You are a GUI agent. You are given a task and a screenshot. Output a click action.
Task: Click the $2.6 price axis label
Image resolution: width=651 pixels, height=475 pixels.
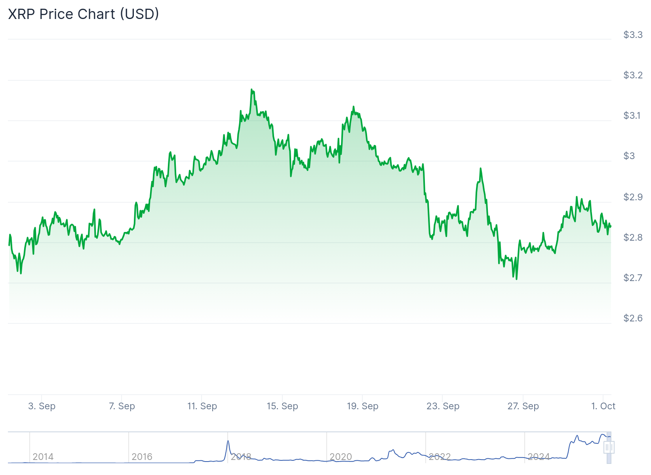pos(633,318)
